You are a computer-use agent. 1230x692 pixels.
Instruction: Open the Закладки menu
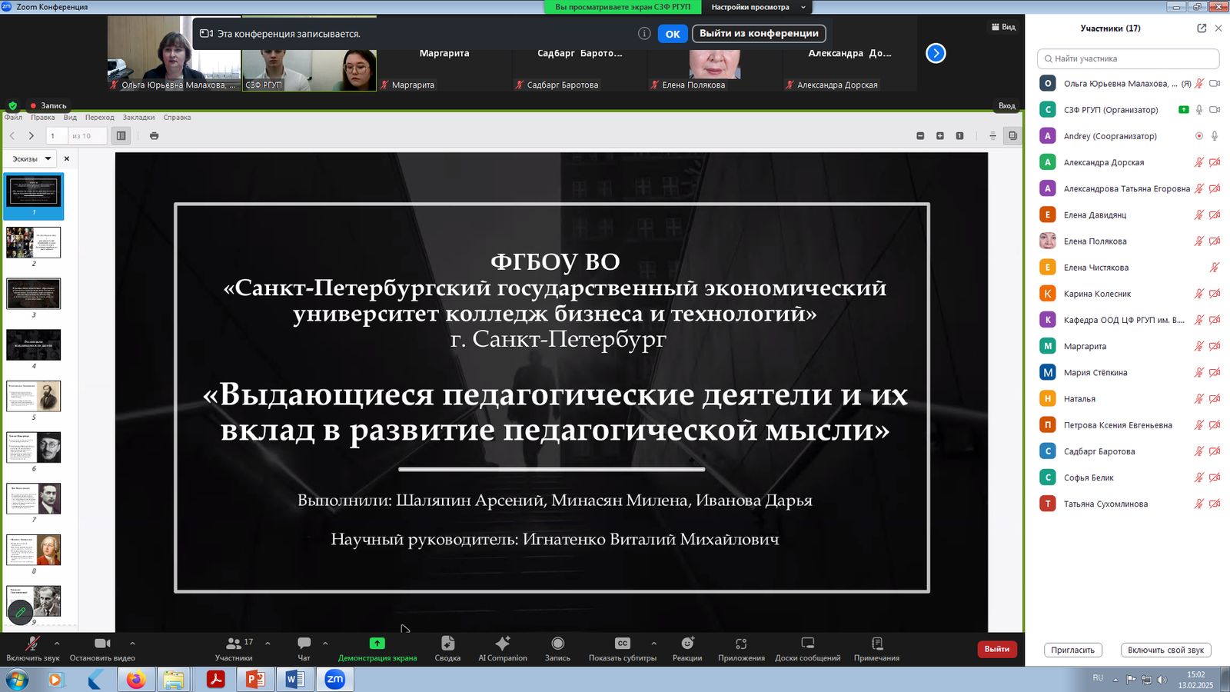click(138, 118)
